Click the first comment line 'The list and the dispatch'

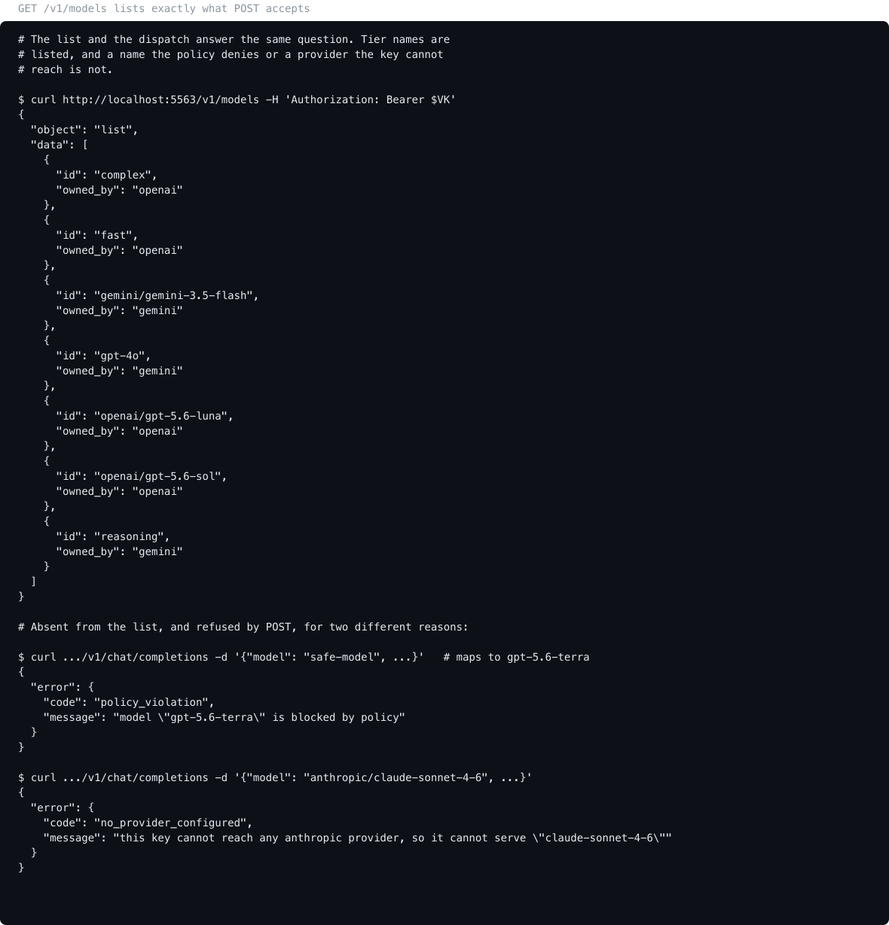point(234,39)
